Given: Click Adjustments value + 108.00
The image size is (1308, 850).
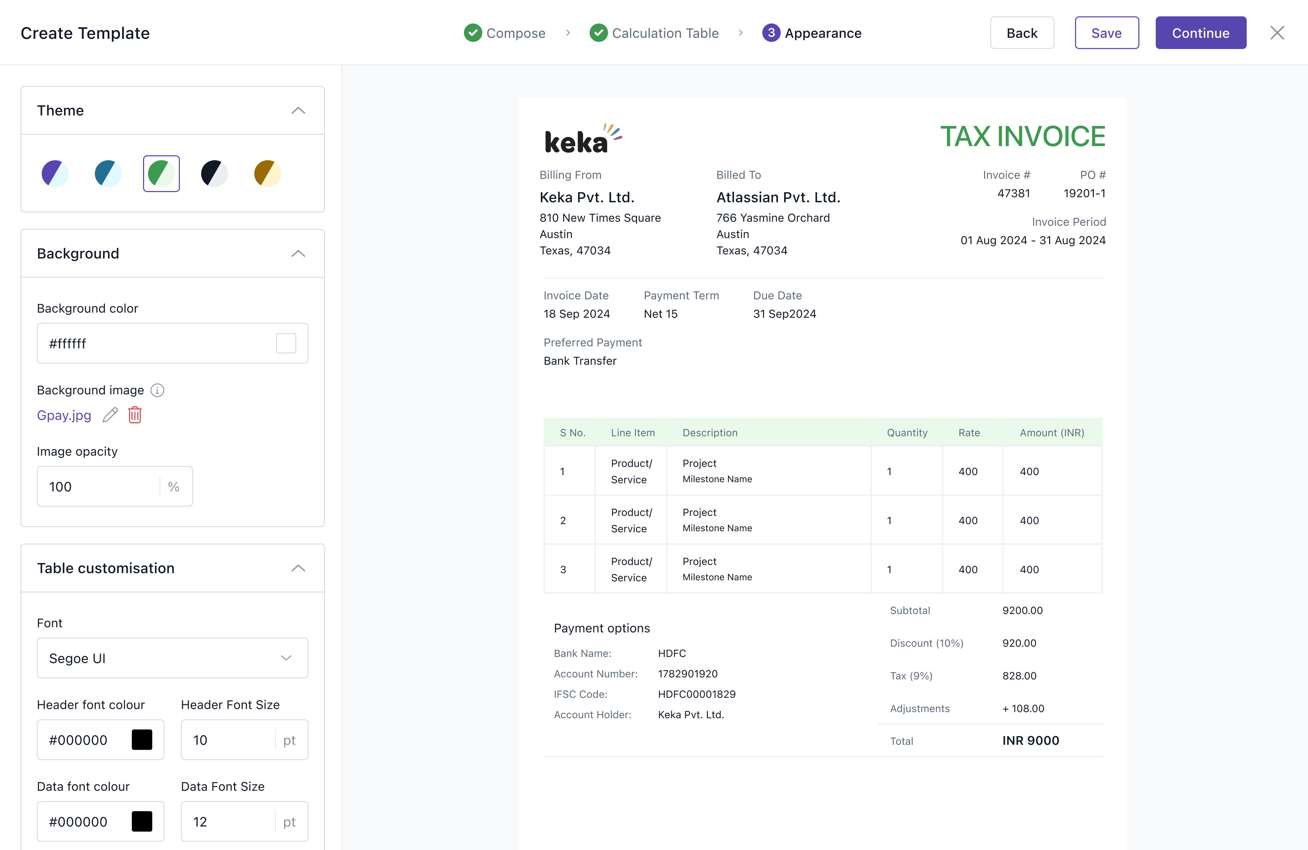Looking at the screenshot, I should click(1023, 708).
